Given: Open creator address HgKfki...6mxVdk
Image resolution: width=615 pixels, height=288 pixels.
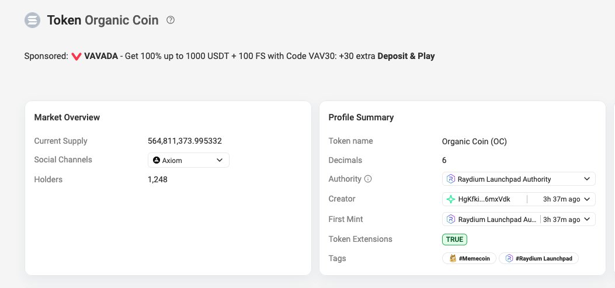Looking at the screenshot, I should tap(484, 199).
